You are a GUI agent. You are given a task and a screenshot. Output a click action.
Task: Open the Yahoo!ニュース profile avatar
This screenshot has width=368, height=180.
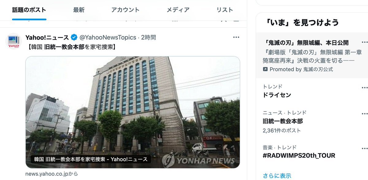13,41
